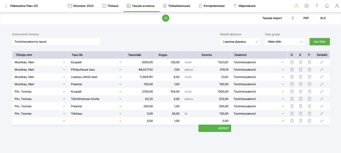Click the Päikeseline Päev OÜ company name
This screenshot has height=153, width=341.
tap(24, 6)
